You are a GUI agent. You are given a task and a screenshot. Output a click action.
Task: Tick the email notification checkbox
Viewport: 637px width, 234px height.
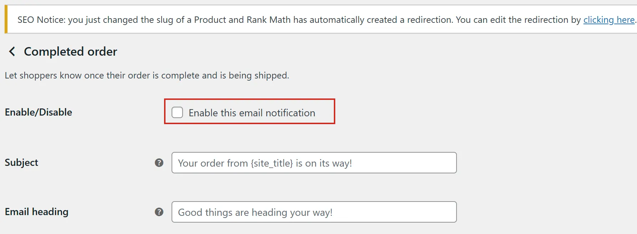tap(177, 112)
